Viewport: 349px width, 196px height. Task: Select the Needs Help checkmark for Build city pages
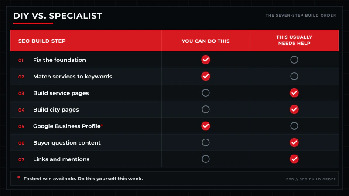(294, 109)
